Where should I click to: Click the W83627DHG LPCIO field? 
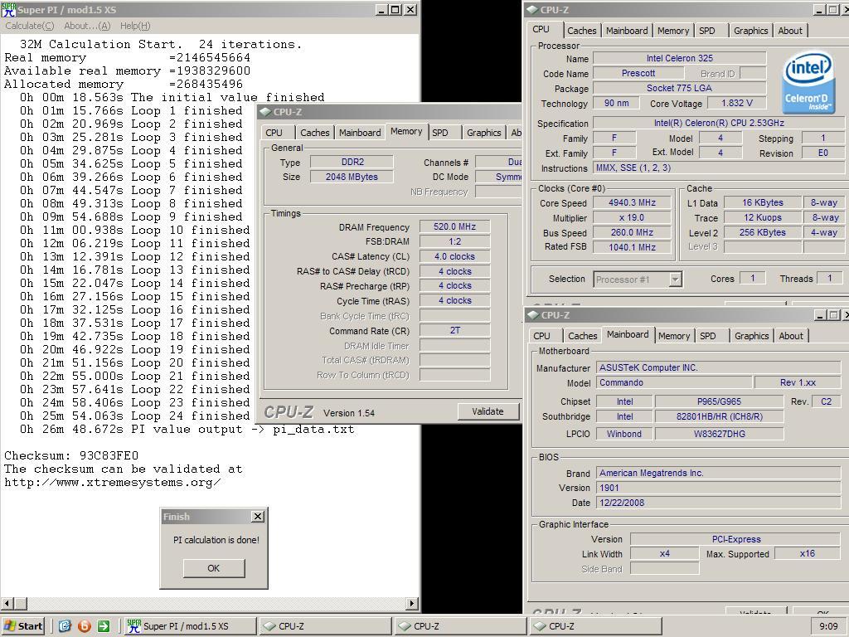[x=719, y=434]
